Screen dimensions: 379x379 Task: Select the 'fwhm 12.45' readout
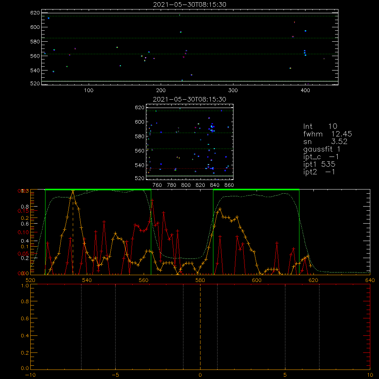327,134
